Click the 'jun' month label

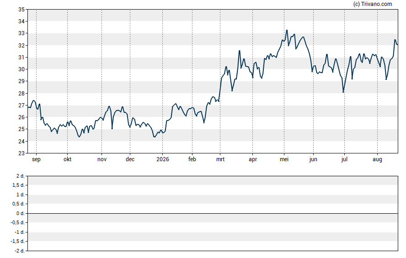[313, 159]
